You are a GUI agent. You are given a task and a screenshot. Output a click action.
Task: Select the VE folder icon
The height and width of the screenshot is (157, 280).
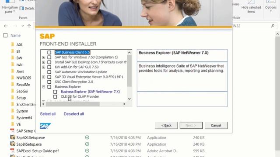tap(13, 124)
